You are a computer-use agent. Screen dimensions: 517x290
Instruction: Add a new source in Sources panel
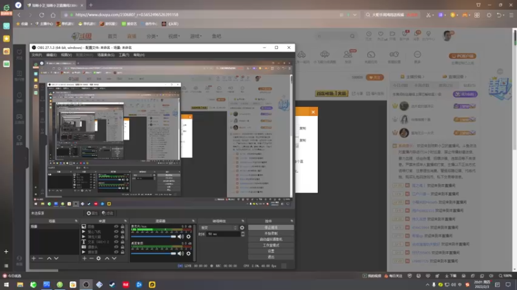(x=85, y=258)
